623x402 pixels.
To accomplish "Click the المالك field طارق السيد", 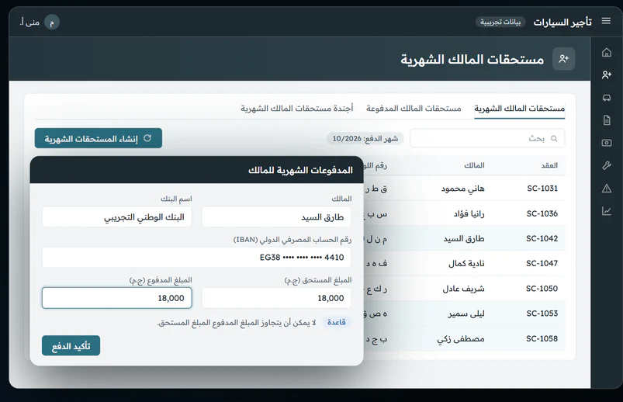I will pyautogui.click(x=276, y=217).
